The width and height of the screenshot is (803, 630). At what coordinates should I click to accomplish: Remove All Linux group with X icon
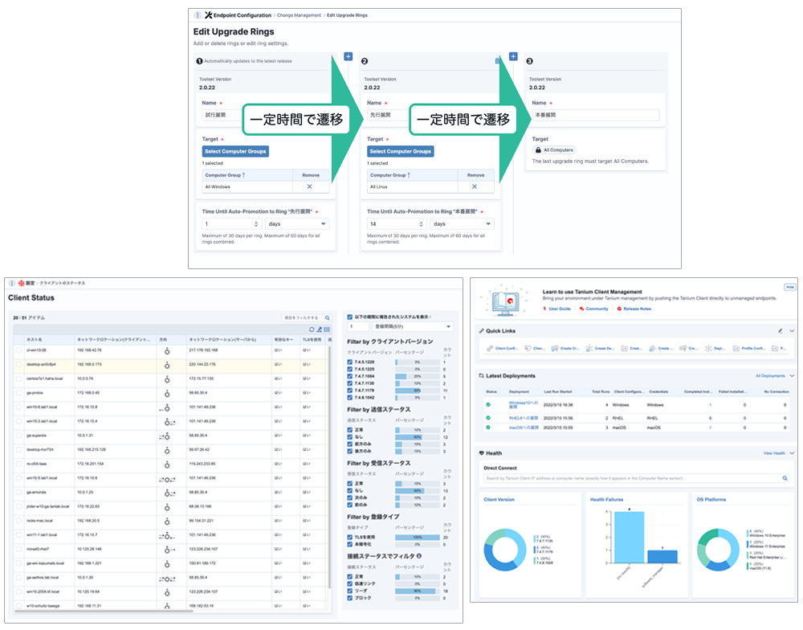pos(475,186)
